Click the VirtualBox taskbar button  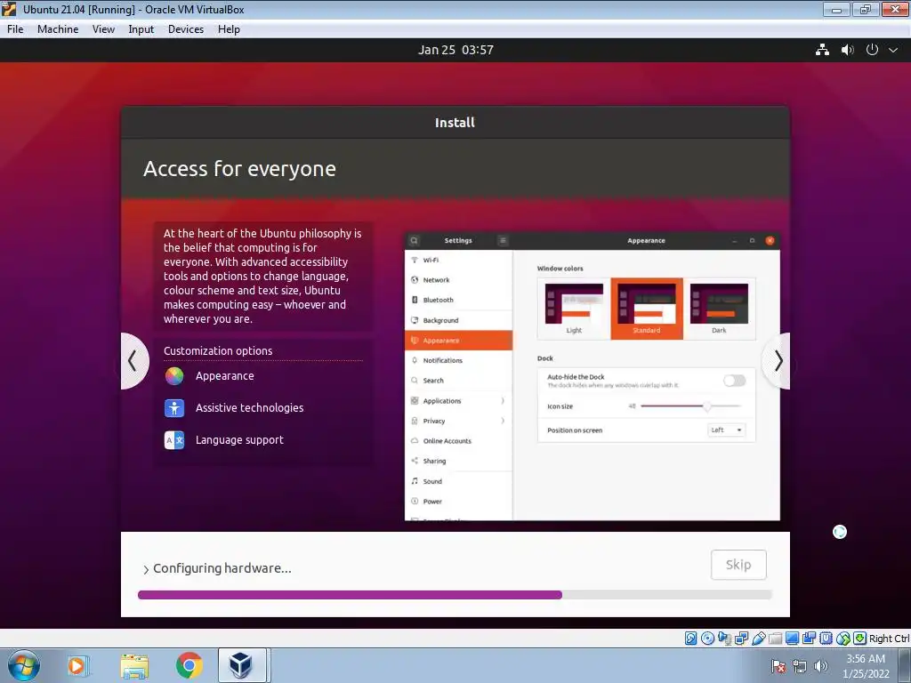pos(242,665)
